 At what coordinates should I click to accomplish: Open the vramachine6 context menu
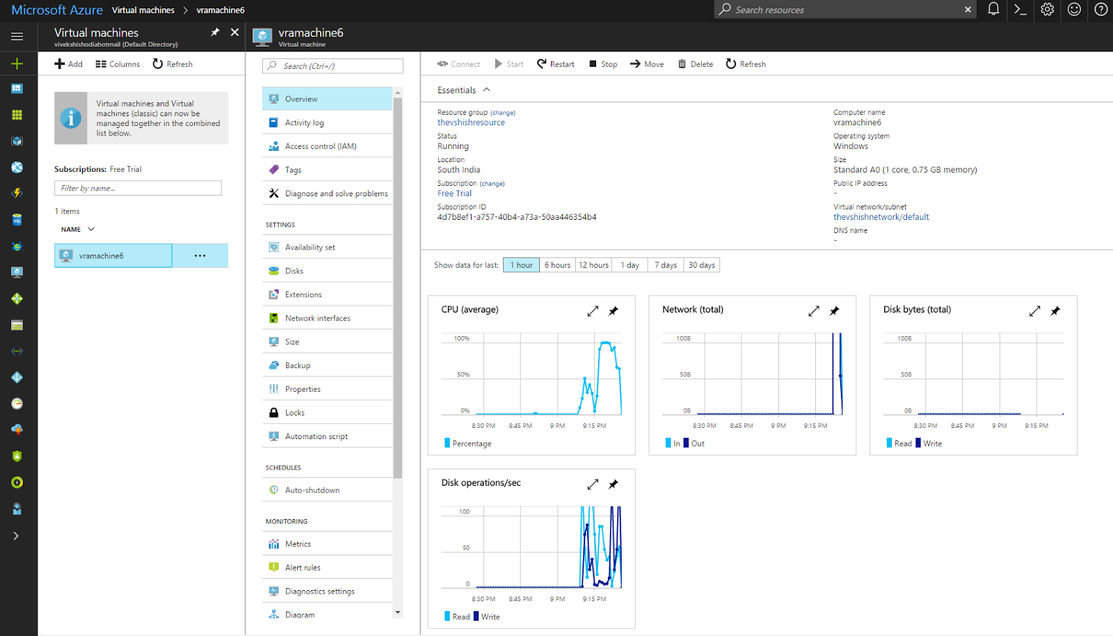click(200, 255)
